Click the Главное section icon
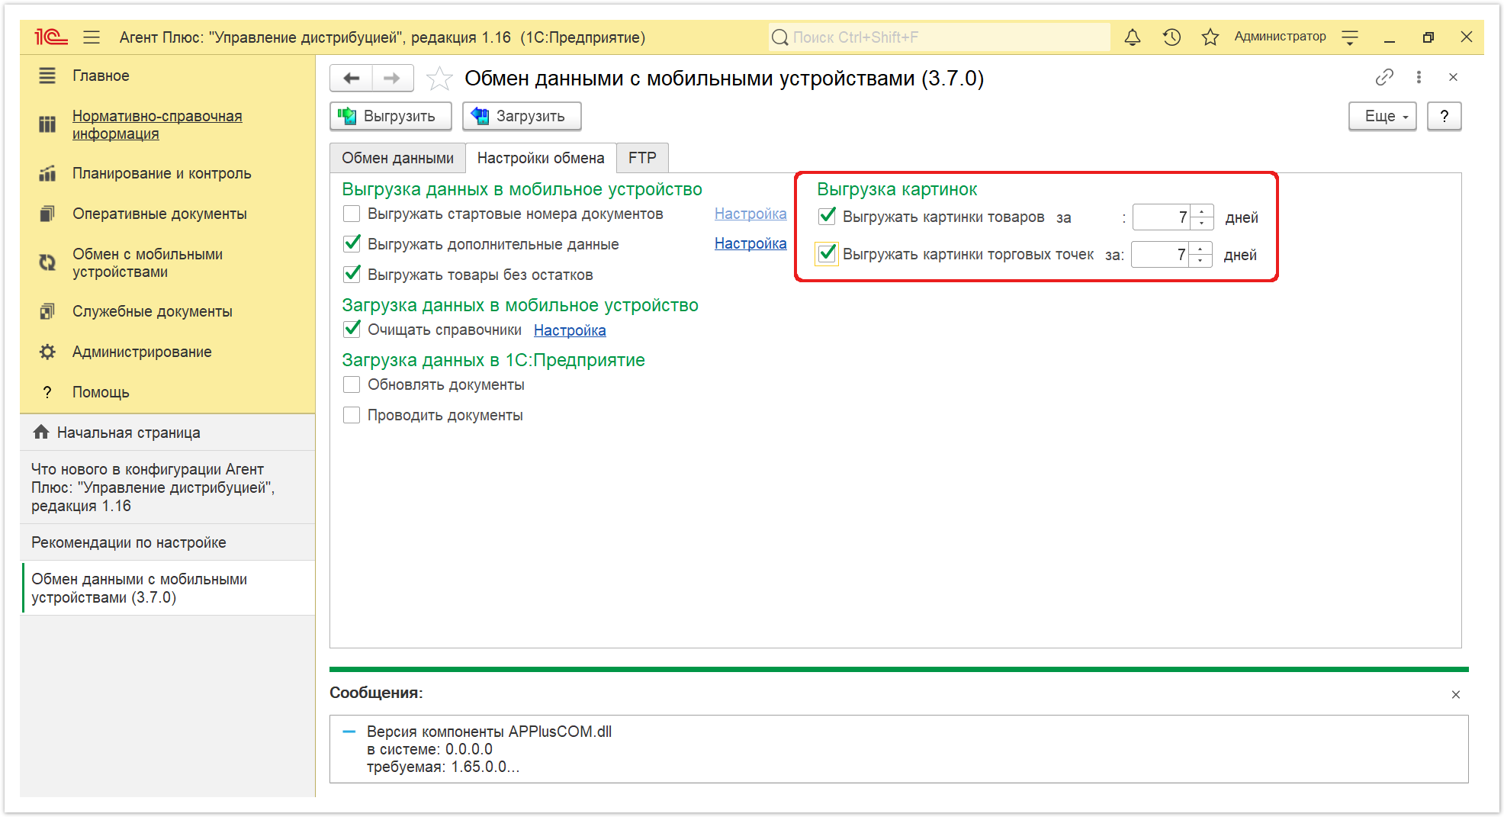1504x817 pixels. click(x=47, y=76)
